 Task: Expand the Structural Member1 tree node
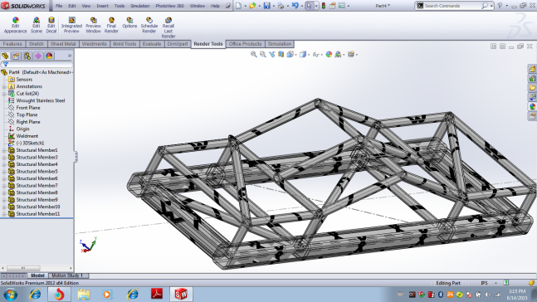click(4, 150)
